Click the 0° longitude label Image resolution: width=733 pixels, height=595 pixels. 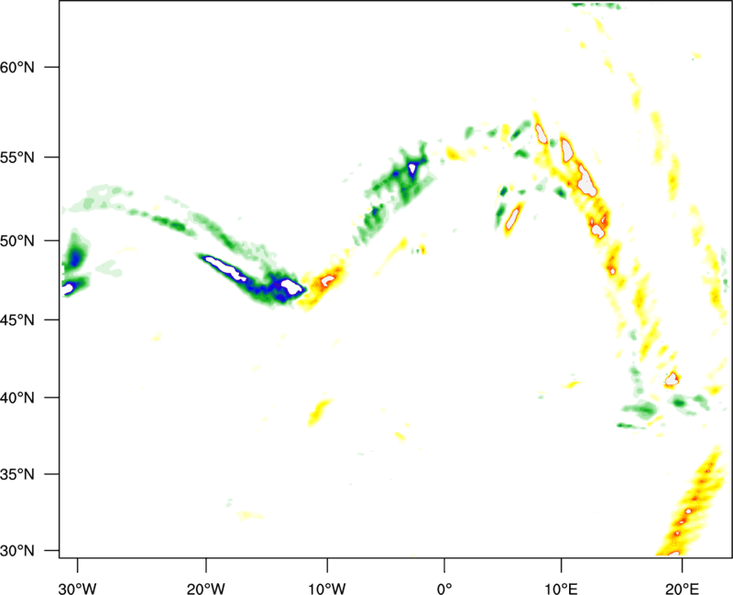tap(444, 589)
